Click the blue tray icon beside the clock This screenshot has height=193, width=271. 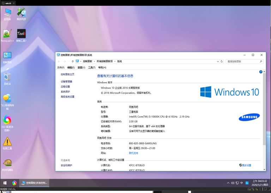point(247,183)
